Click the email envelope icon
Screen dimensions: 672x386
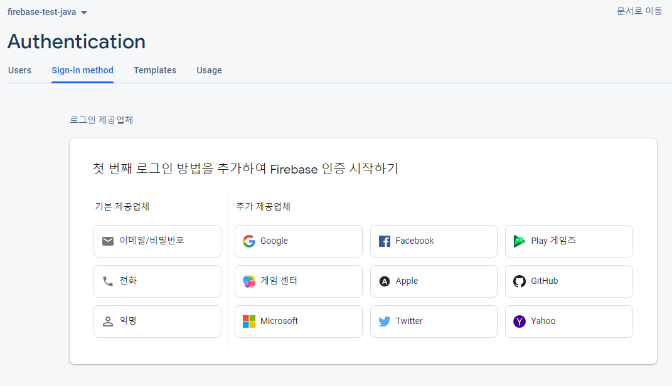point(108,241)
